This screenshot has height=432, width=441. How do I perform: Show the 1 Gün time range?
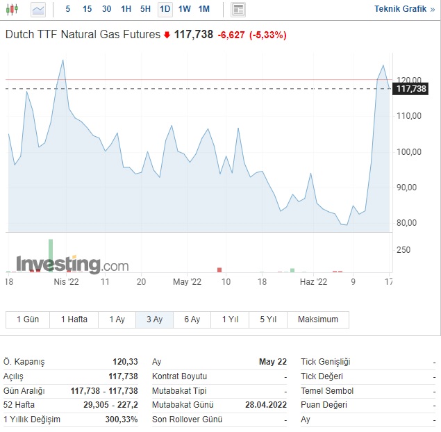[x=27, y=319]
